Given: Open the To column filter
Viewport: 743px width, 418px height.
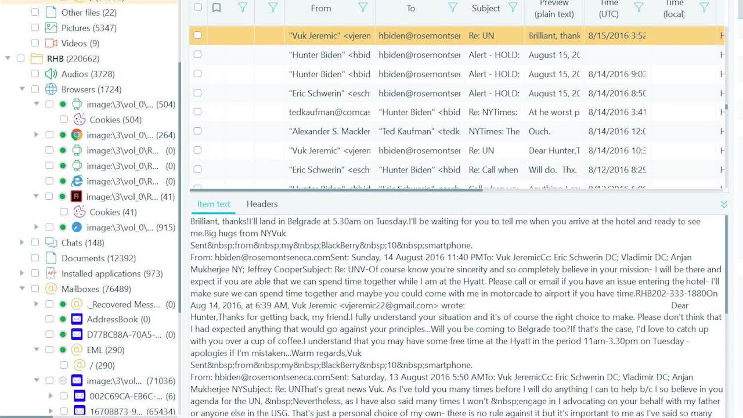Looking at the screenshot, I should [453, 8].
